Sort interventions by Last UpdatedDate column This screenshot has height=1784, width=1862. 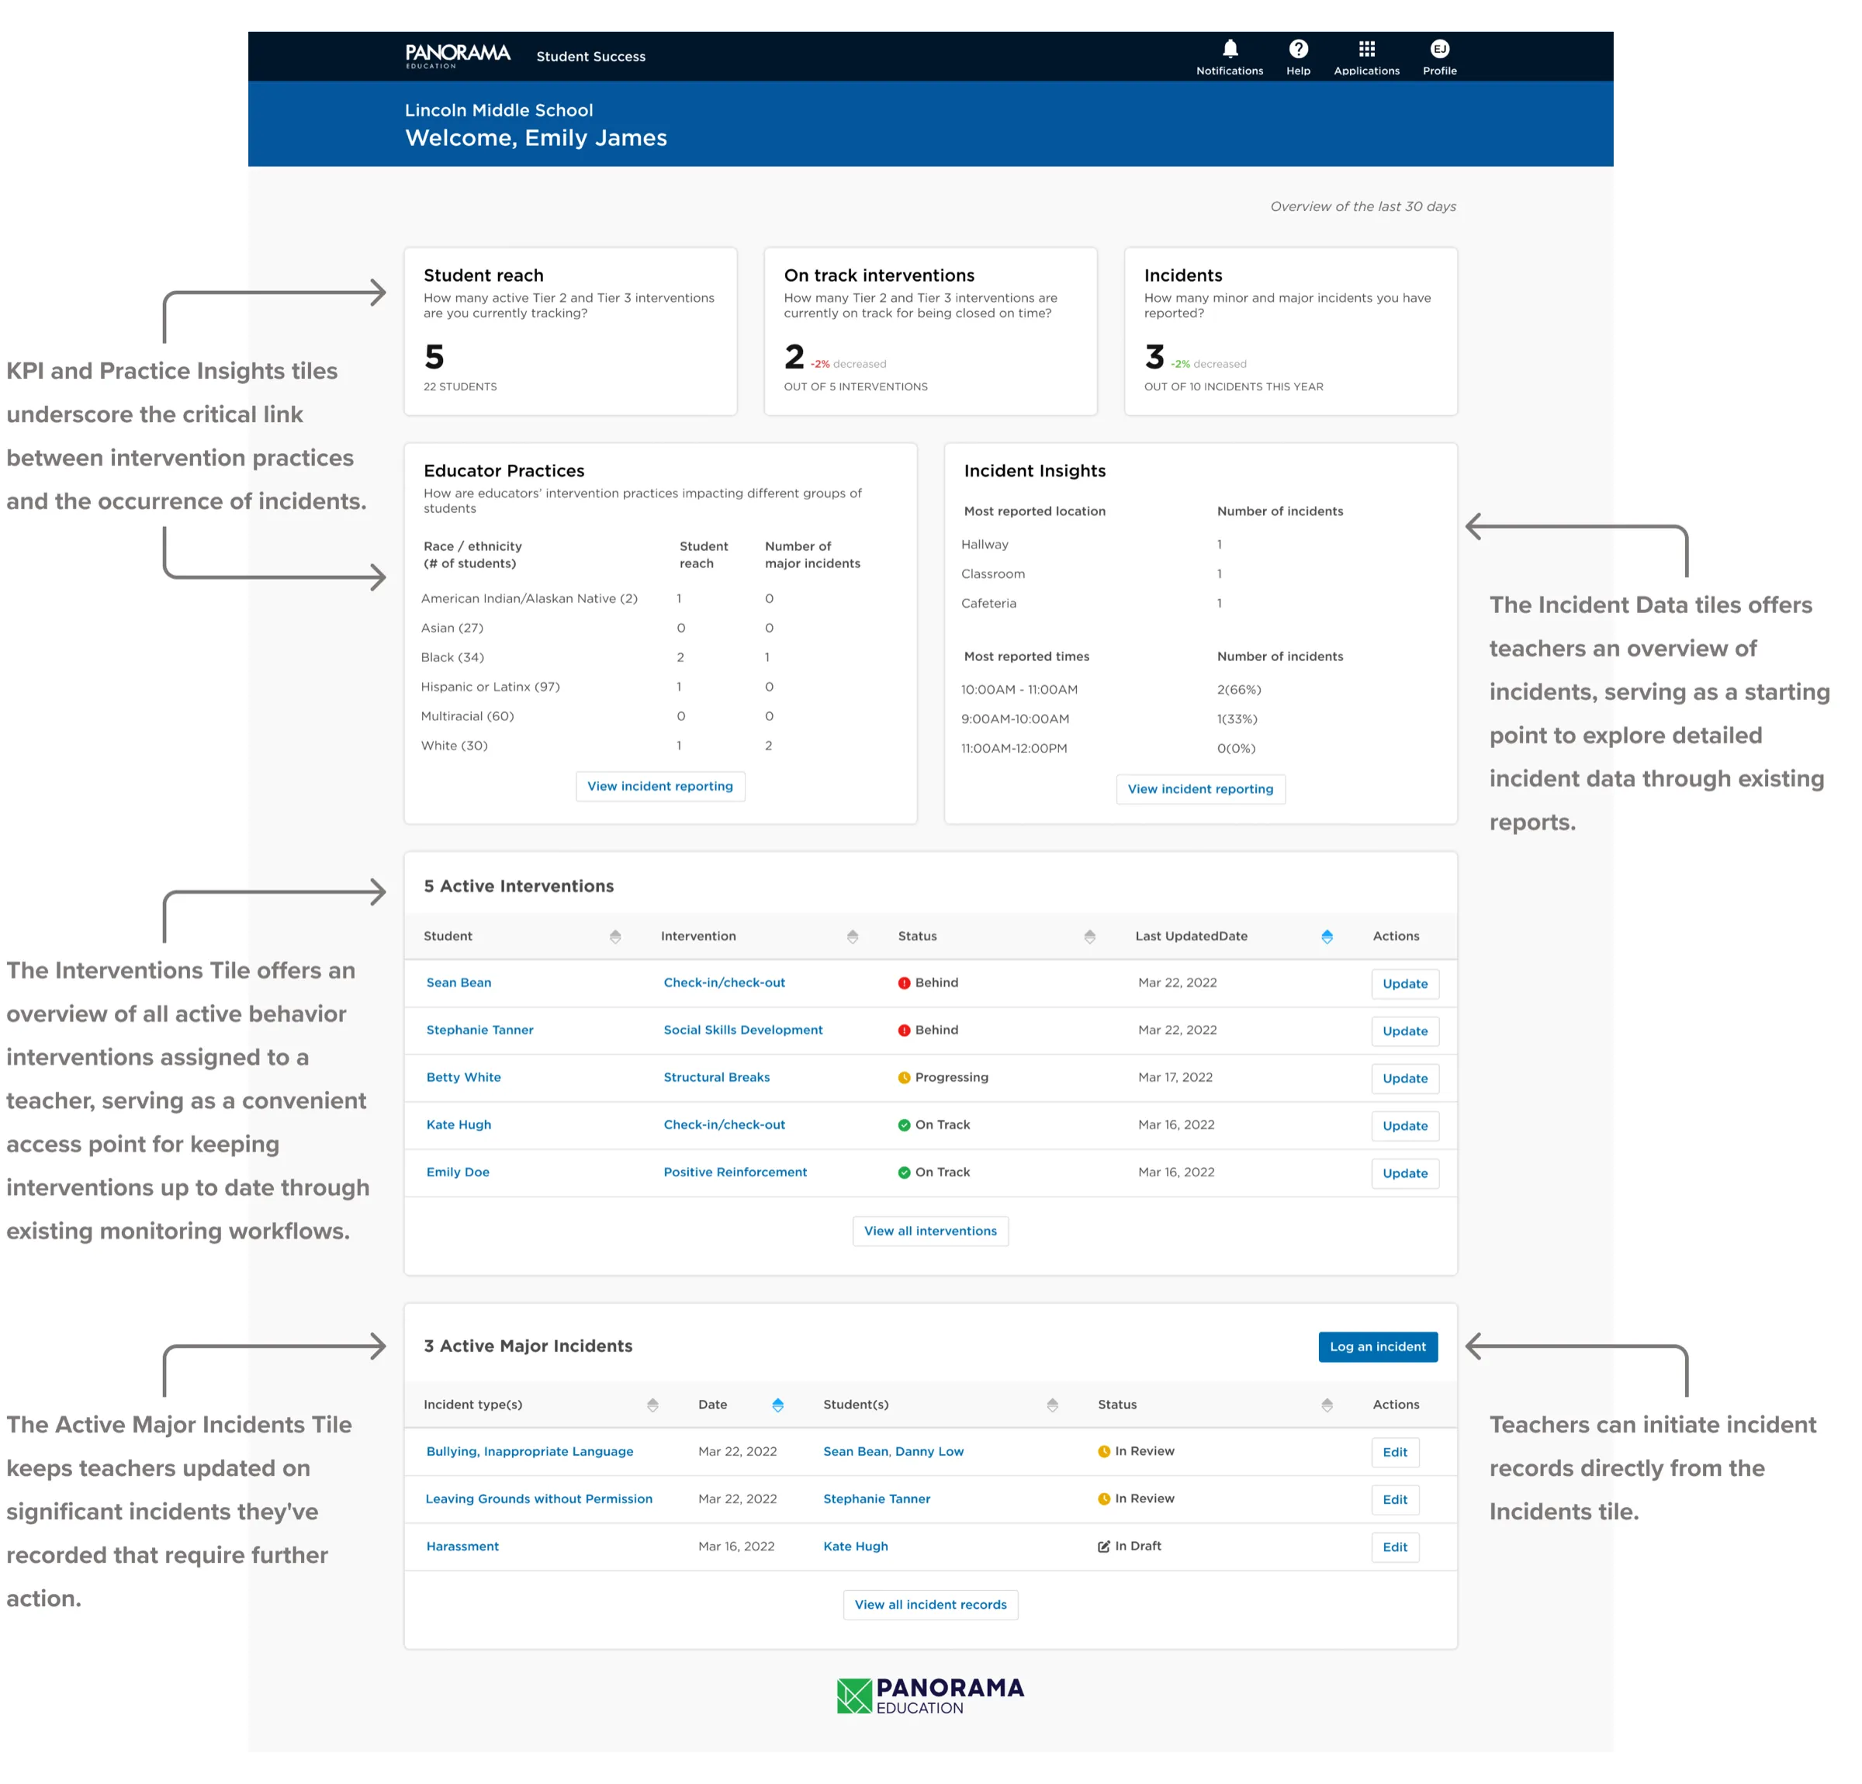(x=1326, y=937)
